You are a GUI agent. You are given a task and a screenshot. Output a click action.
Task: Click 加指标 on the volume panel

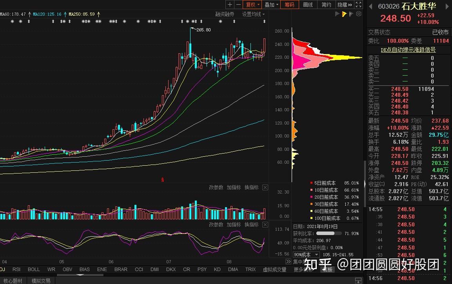point(234,188)
